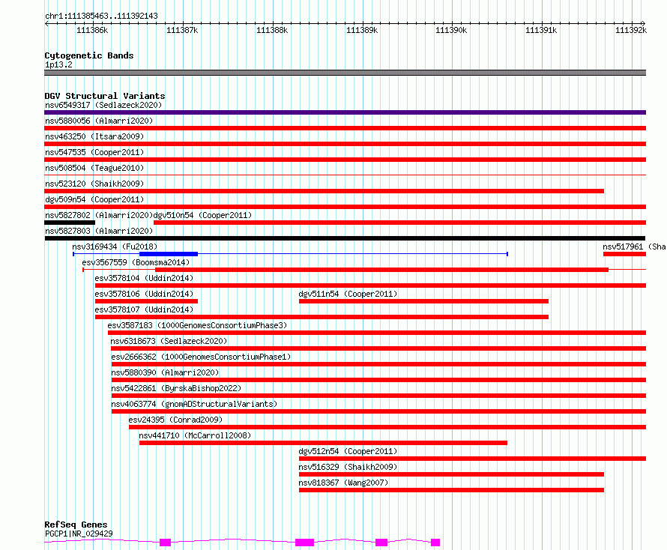Open the nsv5880056 (Almarri2020) label

(99, 121)
